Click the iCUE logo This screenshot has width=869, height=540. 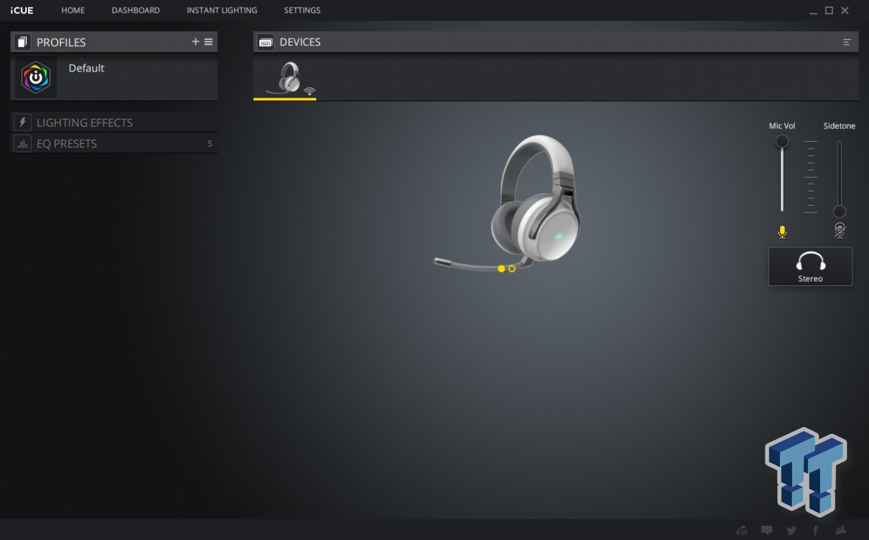click(22, 10)
